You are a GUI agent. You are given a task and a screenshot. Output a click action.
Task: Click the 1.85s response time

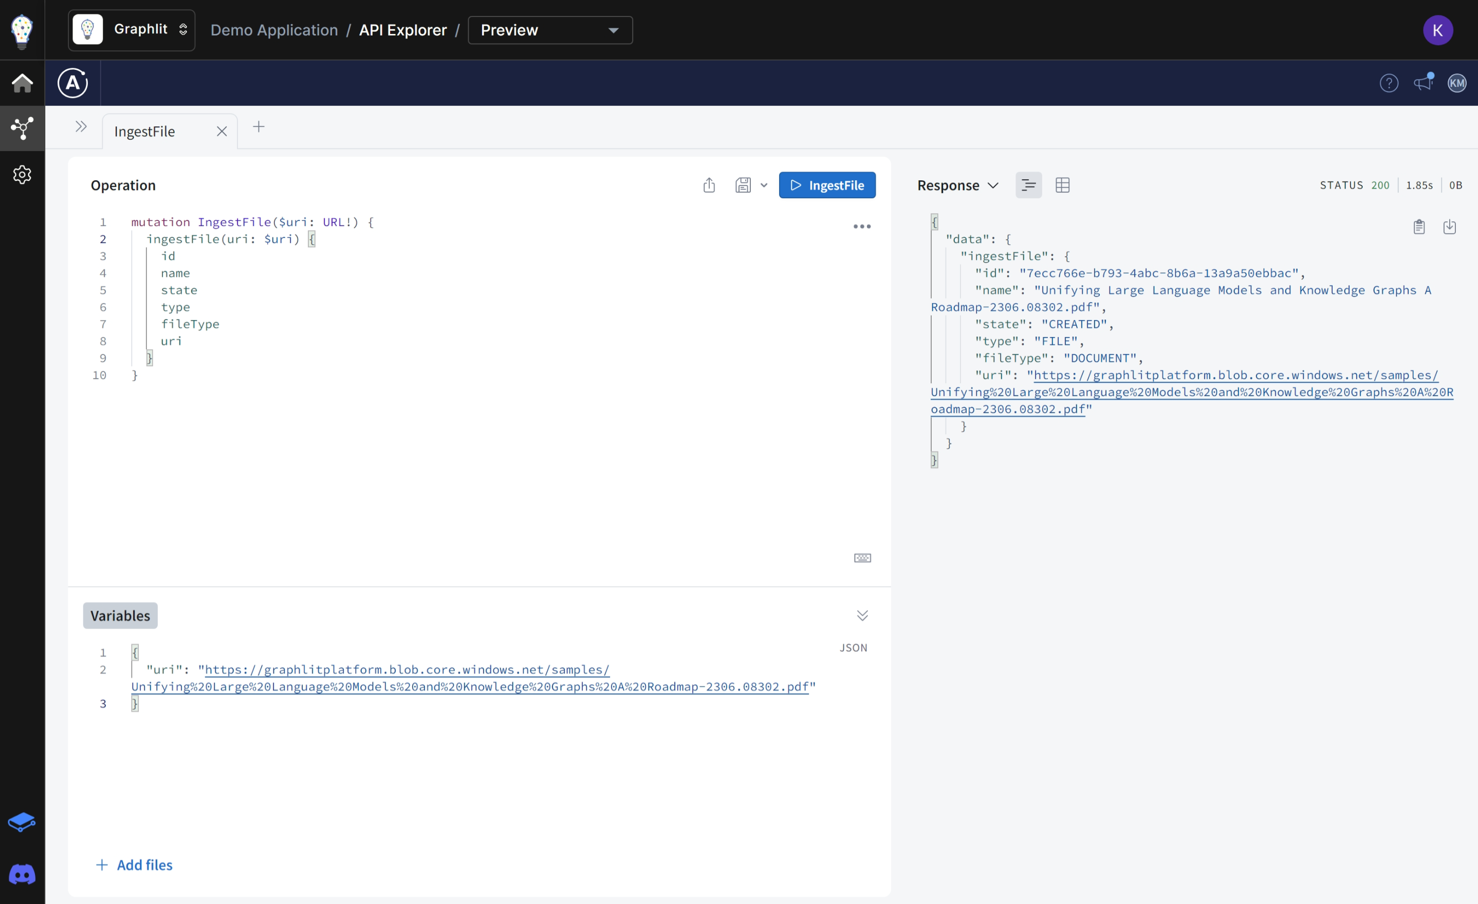pos(1419,185)
